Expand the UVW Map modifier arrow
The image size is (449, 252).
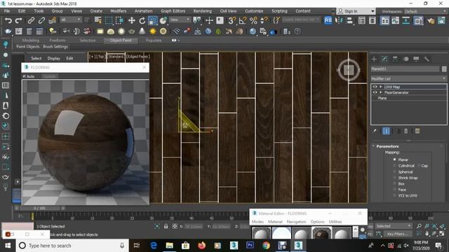[380, 87]
